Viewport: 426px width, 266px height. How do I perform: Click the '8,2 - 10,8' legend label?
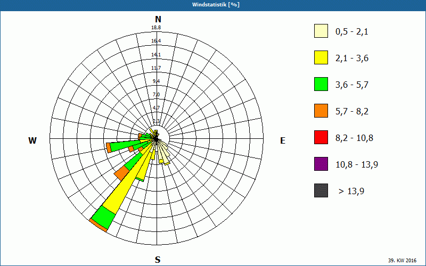[x=354, y=138]
